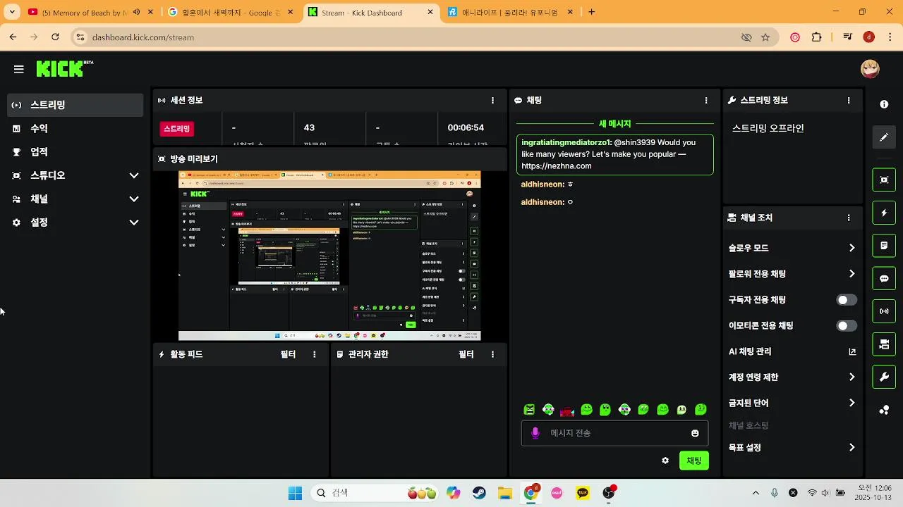This screenshot has height=507, width=903.
Task: Click the purple microphone icon in the message box
Action: 535,433
